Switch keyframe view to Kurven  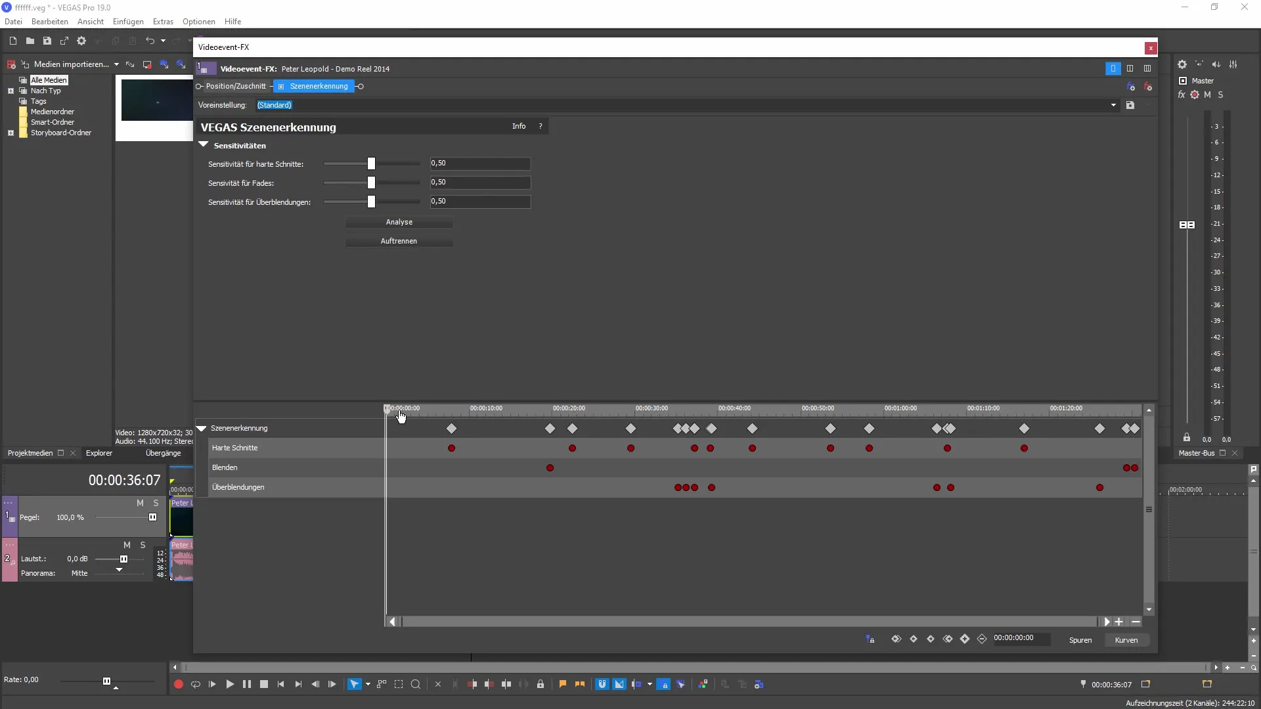click(x=1126, y=640)
